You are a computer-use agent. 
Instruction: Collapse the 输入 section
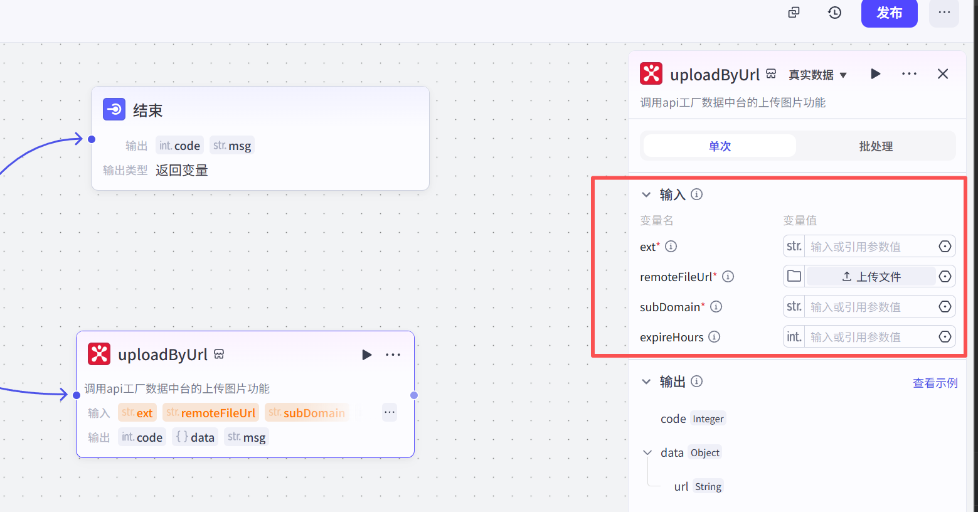646,195
